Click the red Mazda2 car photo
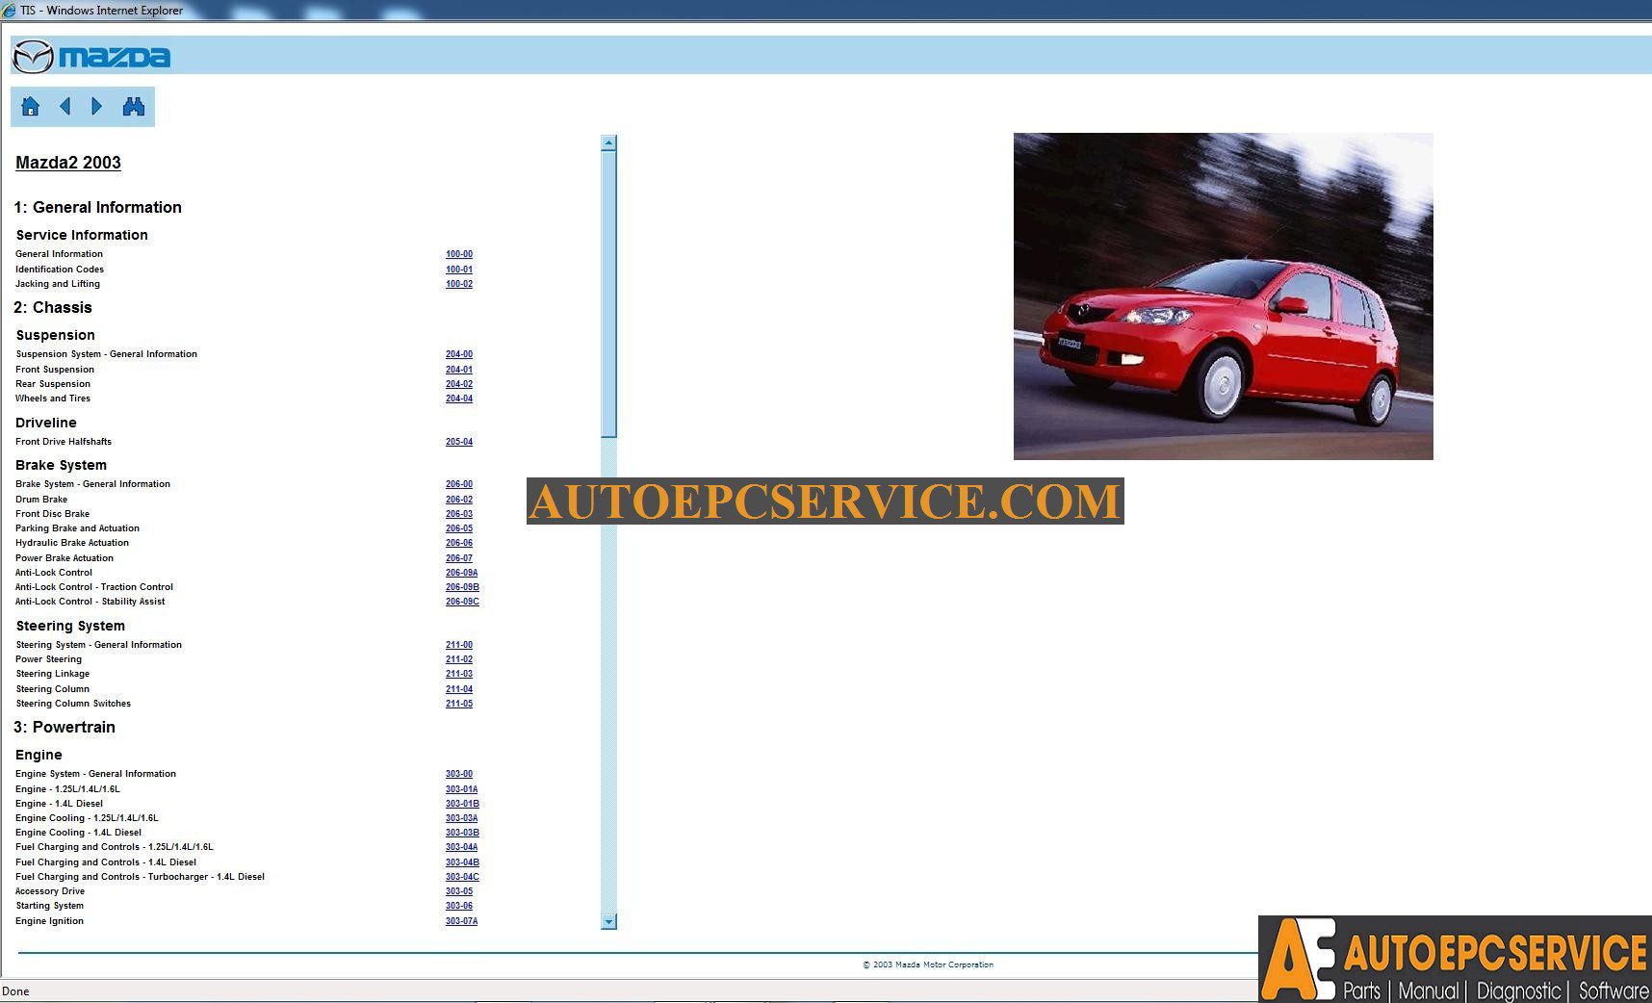Viewport: 1652px width, 1003px height. point(1223,296)
